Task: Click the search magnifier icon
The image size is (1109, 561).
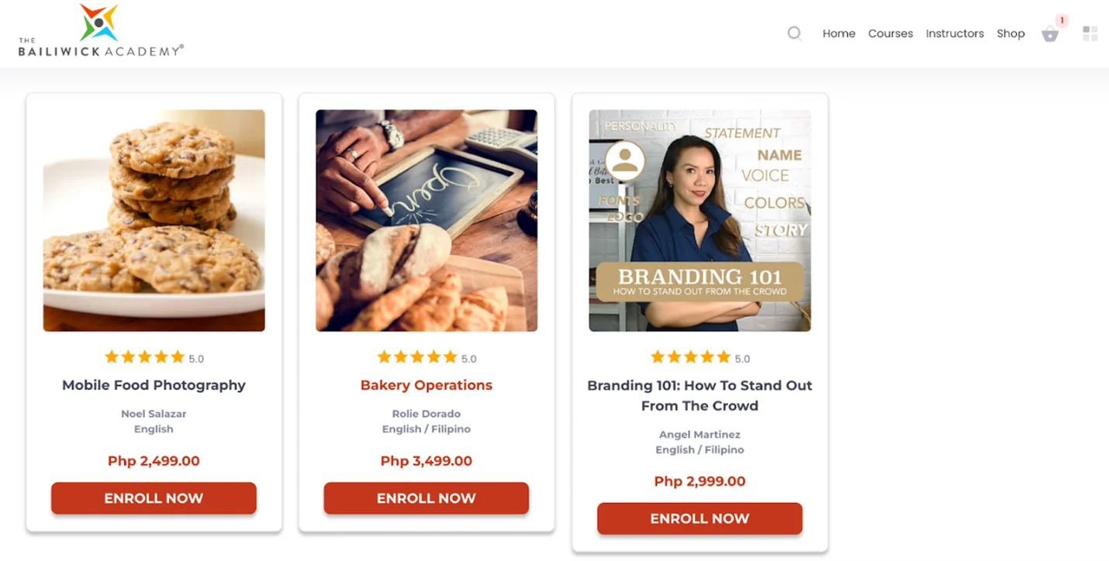Action: (x=794, y=33)
